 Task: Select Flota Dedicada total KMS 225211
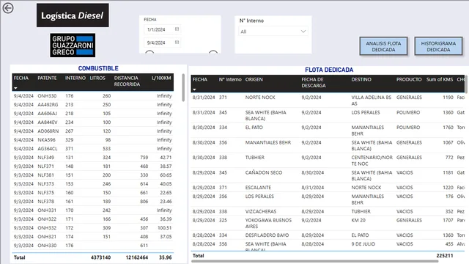[445, 256]
